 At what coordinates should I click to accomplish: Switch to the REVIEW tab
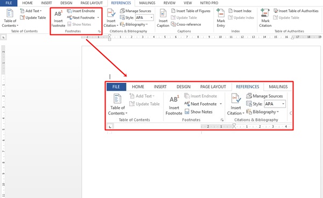(170, 3)
